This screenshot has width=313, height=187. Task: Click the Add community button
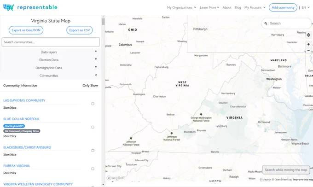tap(283, 7)
